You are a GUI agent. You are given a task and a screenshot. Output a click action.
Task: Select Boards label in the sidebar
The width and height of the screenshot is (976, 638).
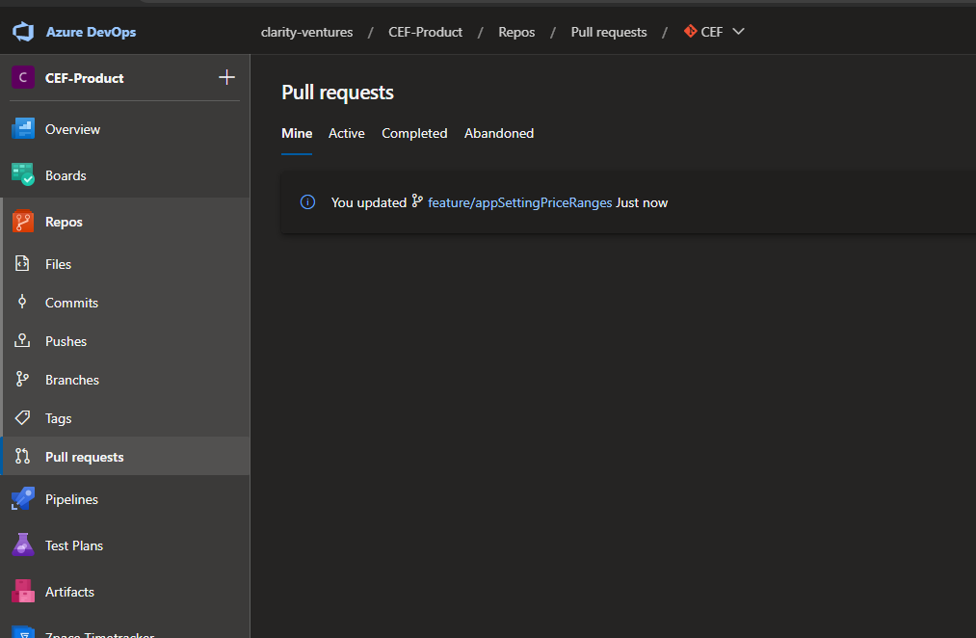point(66,175)
